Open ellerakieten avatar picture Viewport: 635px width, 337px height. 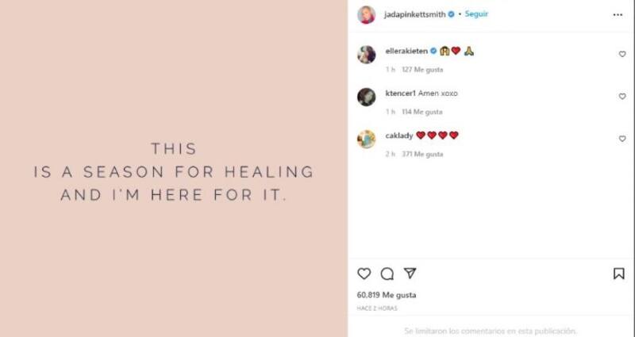tap(367, 55)
